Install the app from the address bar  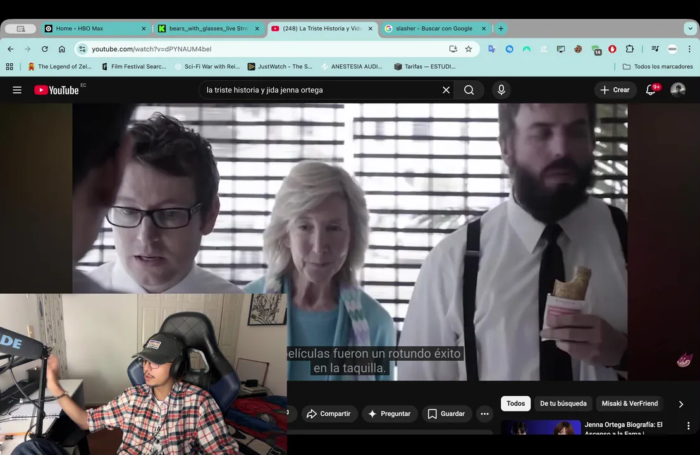453,49
